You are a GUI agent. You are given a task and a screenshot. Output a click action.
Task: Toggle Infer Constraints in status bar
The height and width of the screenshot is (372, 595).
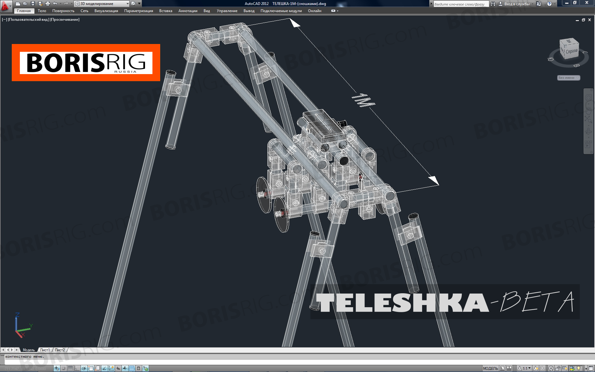[57, 368]
